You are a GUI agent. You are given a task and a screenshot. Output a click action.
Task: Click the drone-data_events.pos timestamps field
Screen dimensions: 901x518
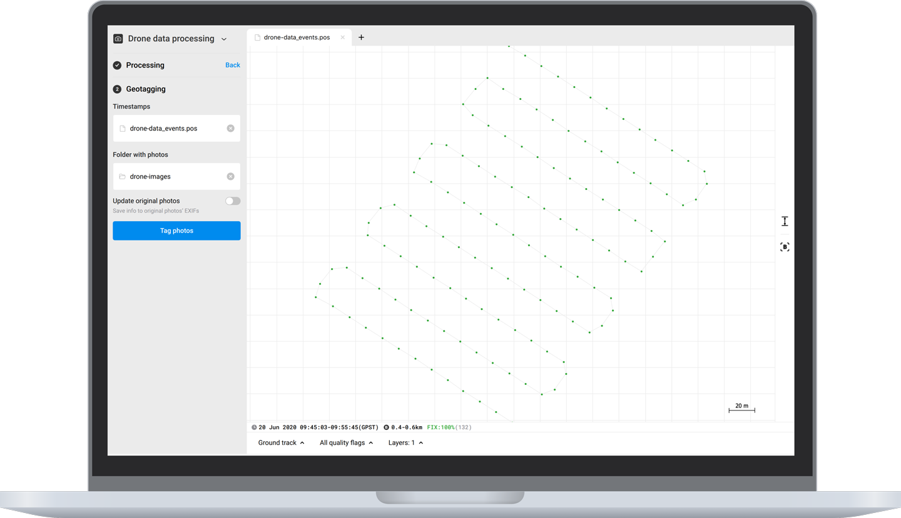[x=176, y=128]
